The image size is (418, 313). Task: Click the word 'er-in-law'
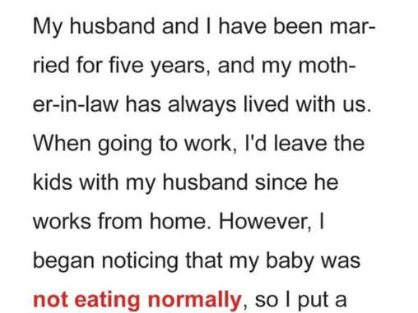pyautogui.click(x=76, y=105)
